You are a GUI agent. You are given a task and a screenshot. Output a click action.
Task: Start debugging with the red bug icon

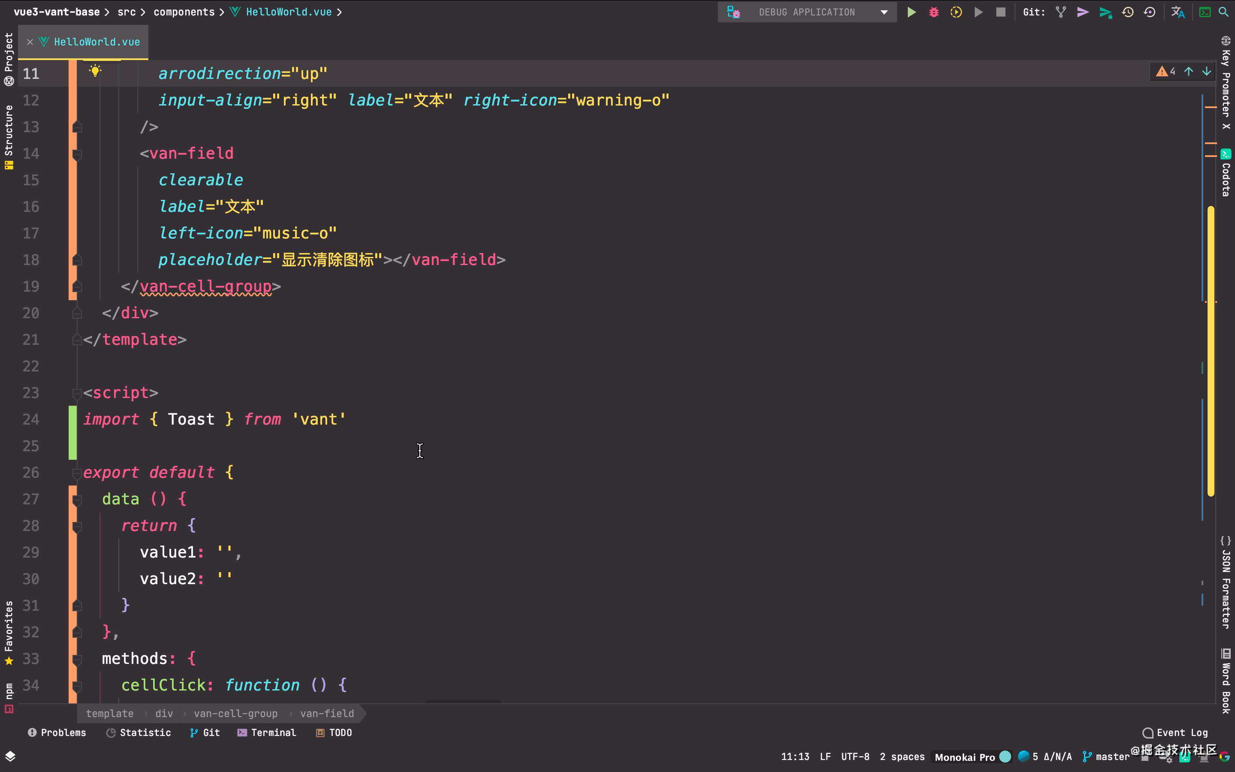pyautogui.click(x=934, y=12)
